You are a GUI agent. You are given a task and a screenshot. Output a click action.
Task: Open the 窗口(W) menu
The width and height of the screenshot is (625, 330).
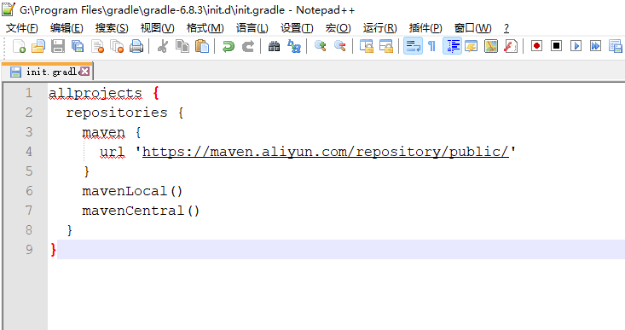pos(472,28)
